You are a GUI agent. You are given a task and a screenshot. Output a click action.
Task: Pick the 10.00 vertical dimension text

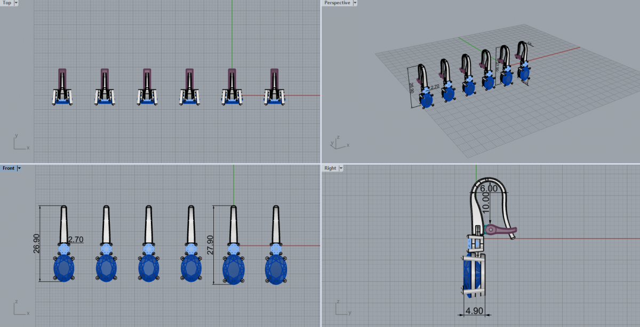(485, 202)
